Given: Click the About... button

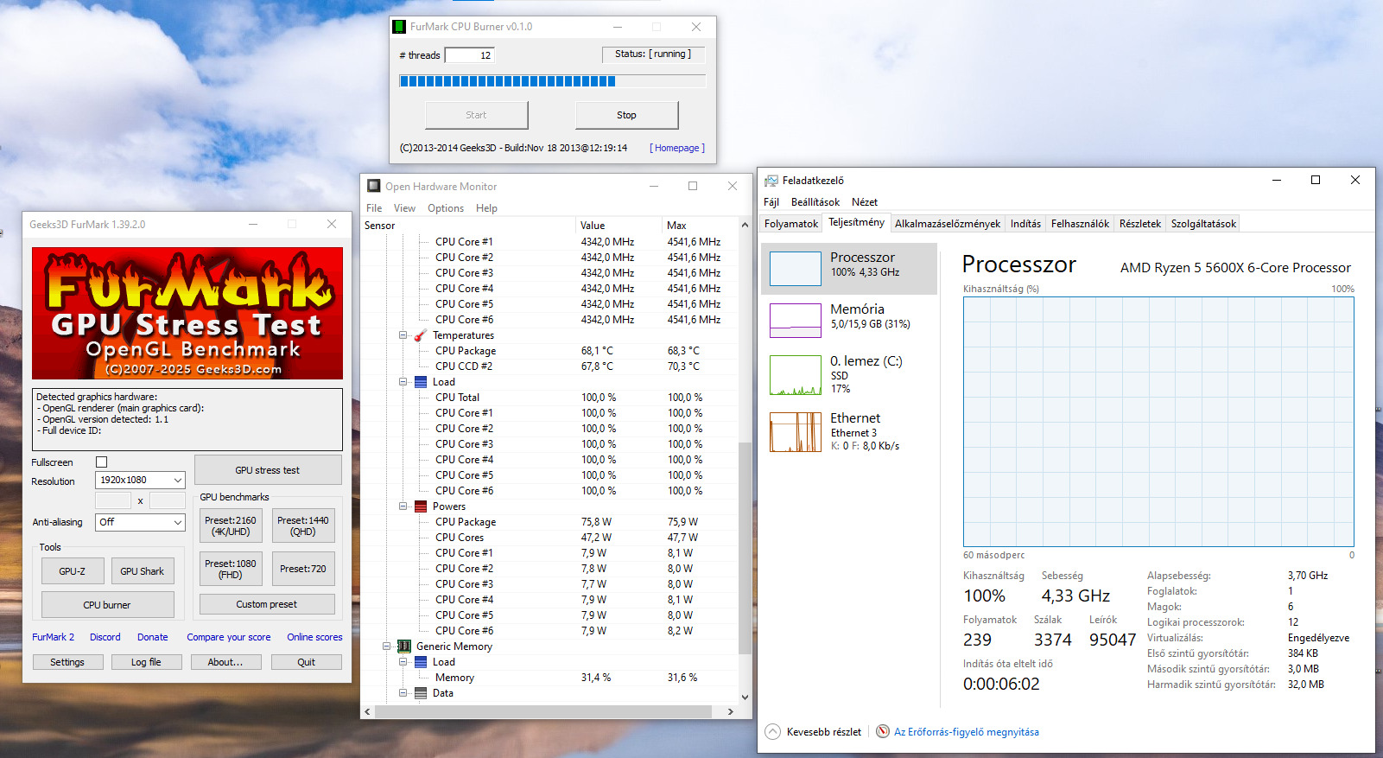Looking at the screenshot, I should click(225, 662).
